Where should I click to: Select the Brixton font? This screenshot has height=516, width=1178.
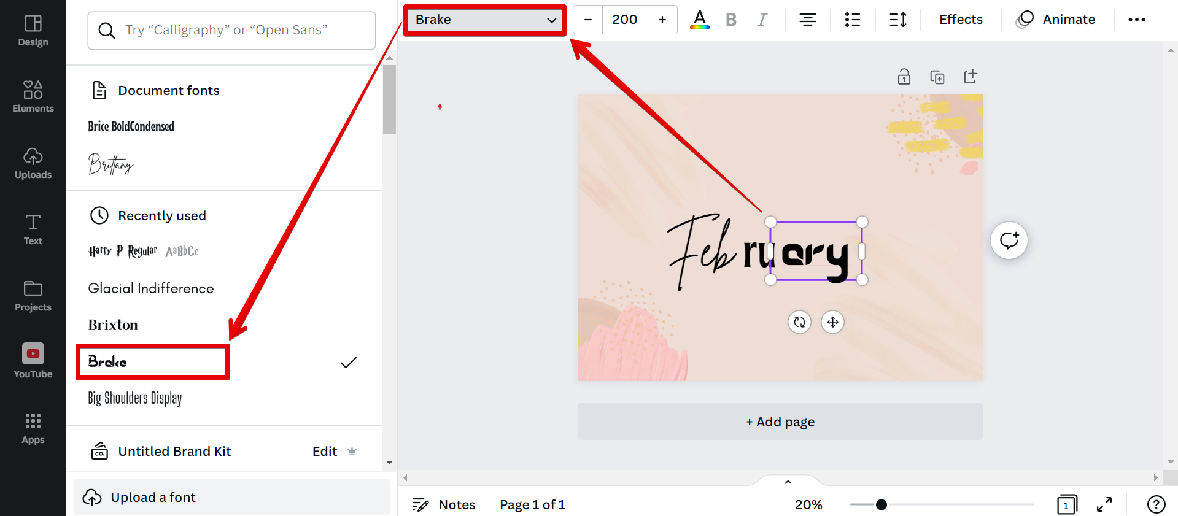pyautogui.click(x=113, y=325)
